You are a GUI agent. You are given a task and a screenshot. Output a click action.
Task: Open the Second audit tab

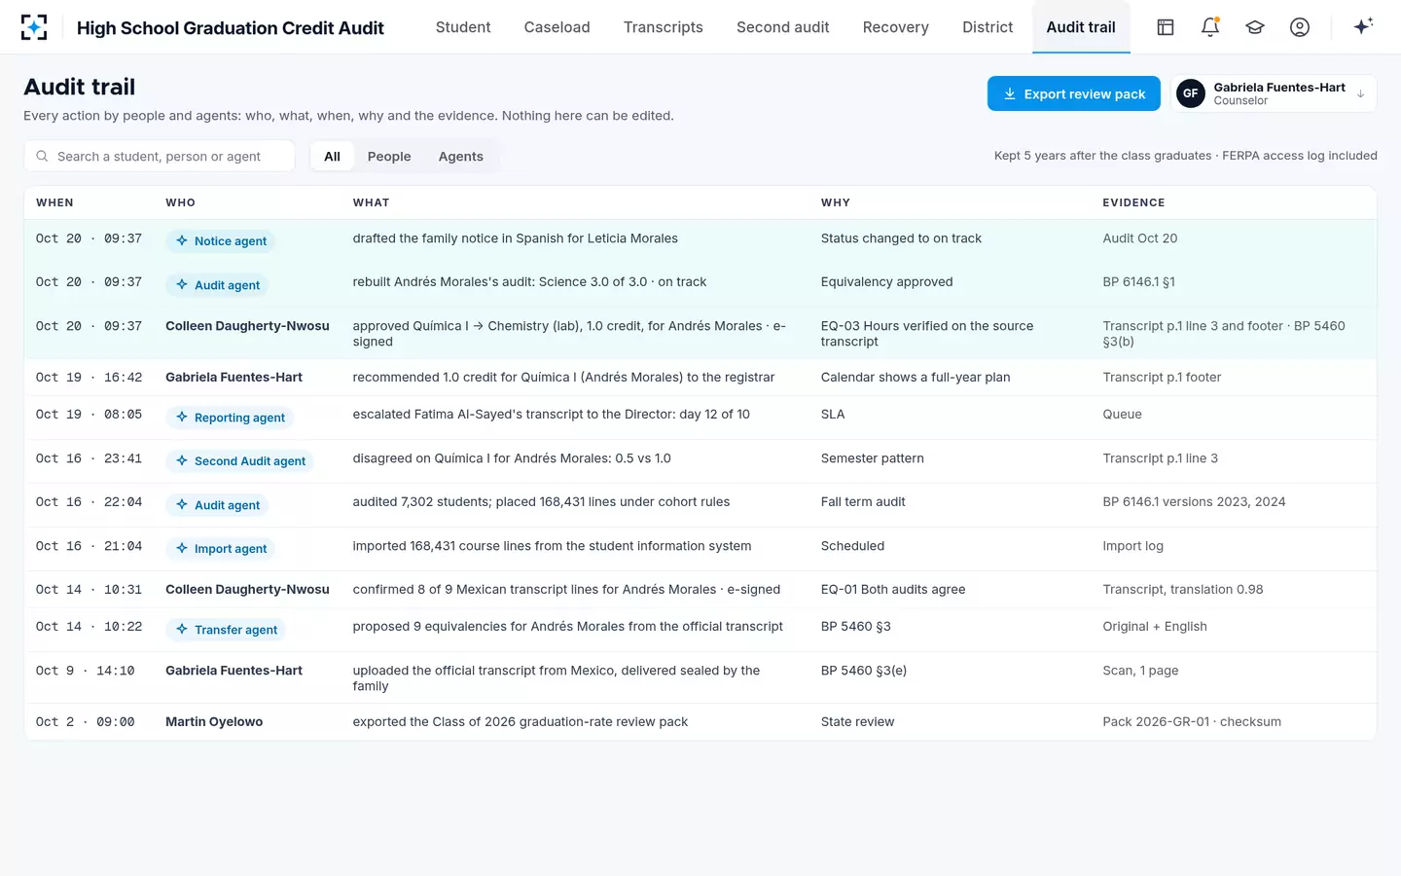[783, 27]
